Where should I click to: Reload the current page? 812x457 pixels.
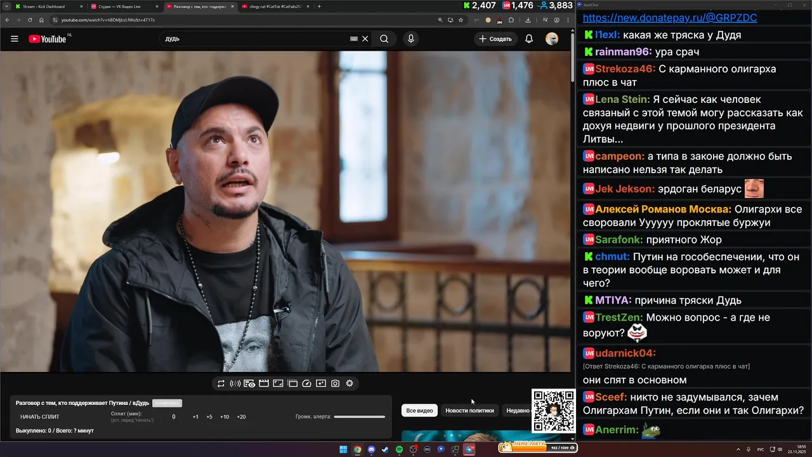tap(30, 20)
